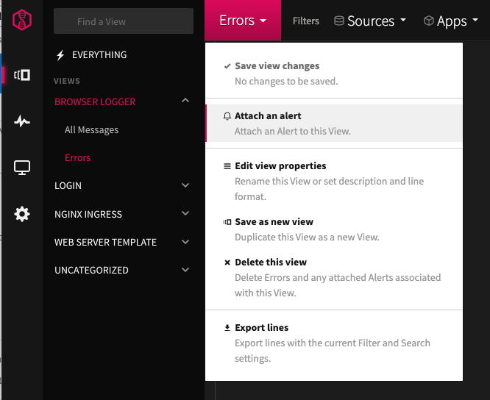This screenshot has width=490, height=400.
Task: Click the download icon beside Export lines
Action: click(227, 327)
